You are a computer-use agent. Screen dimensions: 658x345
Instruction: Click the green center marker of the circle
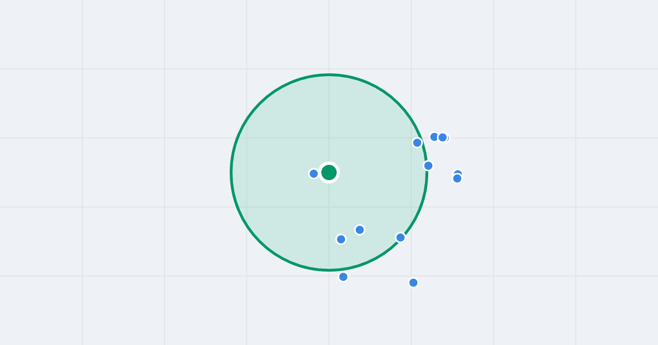[329, 173]
